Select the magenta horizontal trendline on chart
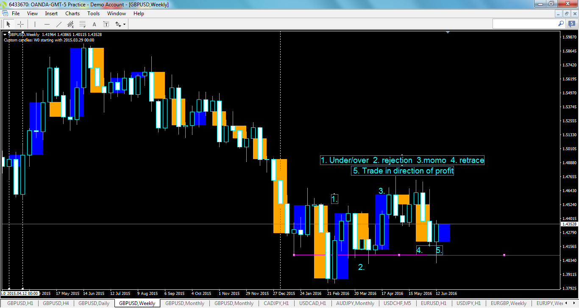Screen dimensions: 579x308 (x=398, y=255)
